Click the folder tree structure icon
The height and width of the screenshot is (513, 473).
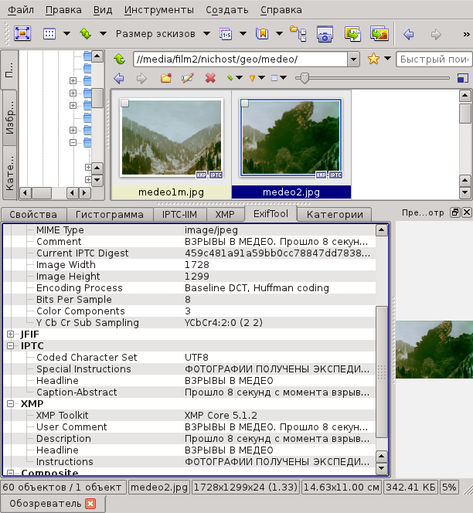[x=298, y=33]
